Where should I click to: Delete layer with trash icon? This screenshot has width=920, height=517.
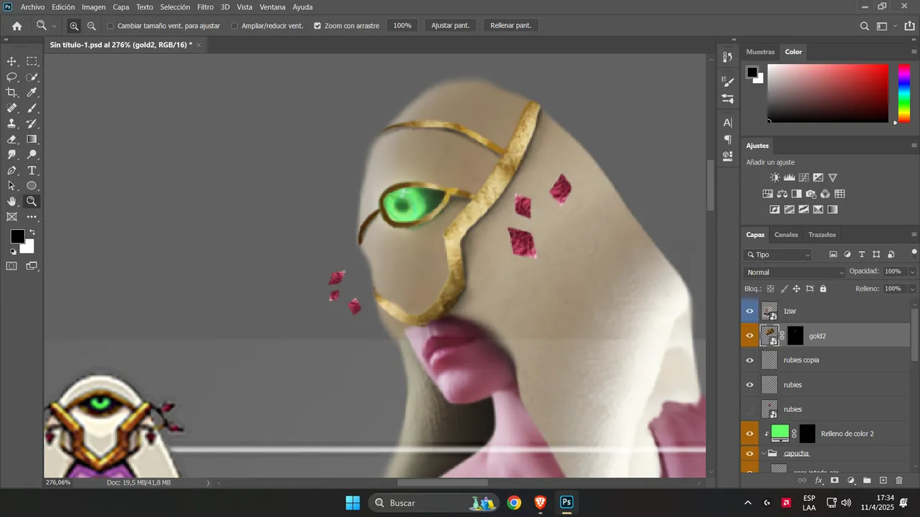[x=898, y=480]
